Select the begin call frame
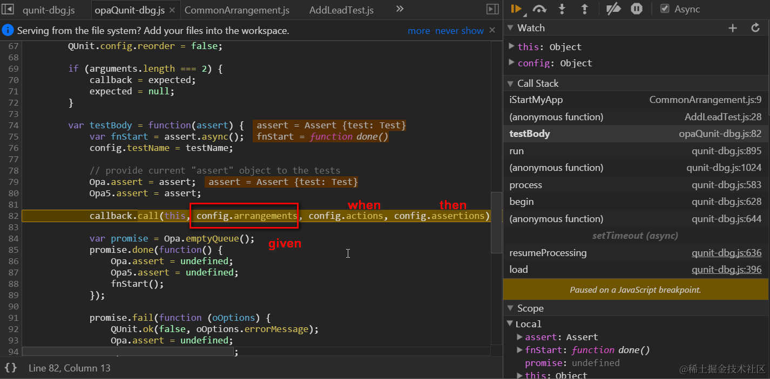The height and width of the screenshot is (379, 770). point(636,202)
